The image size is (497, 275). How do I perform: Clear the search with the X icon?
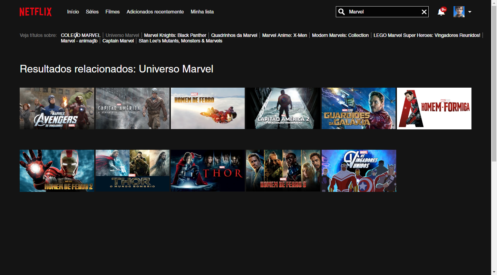click(424, 12)
